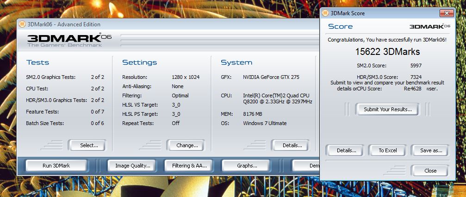Click the CPU Test label under Tests
This screenshot has width=466, height=197.
coord(37,89)
